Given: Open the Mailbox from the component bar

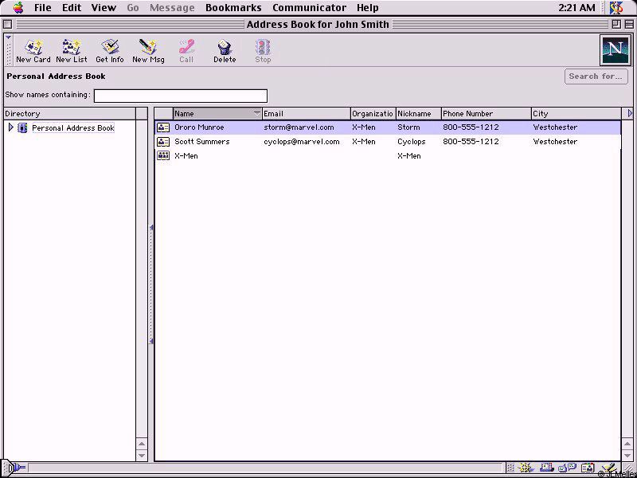Looking at the screenshot, I should (x=547, y=468).
